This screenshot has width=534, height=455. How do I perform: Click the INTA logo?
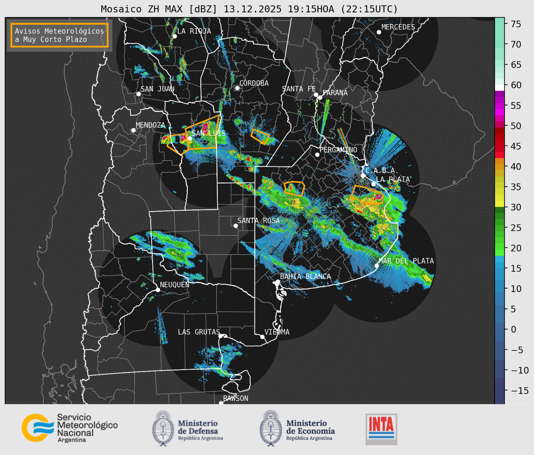pyautogui.click(x=381, y=429)
